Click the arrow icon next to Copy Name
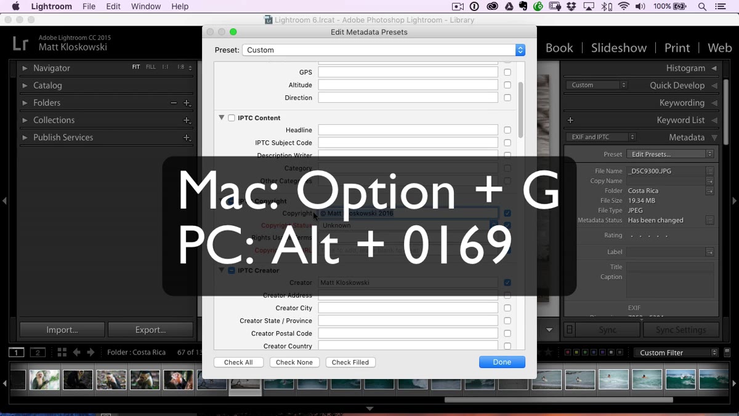Screen dimensions: 739x416 click(x=710, y=181)
